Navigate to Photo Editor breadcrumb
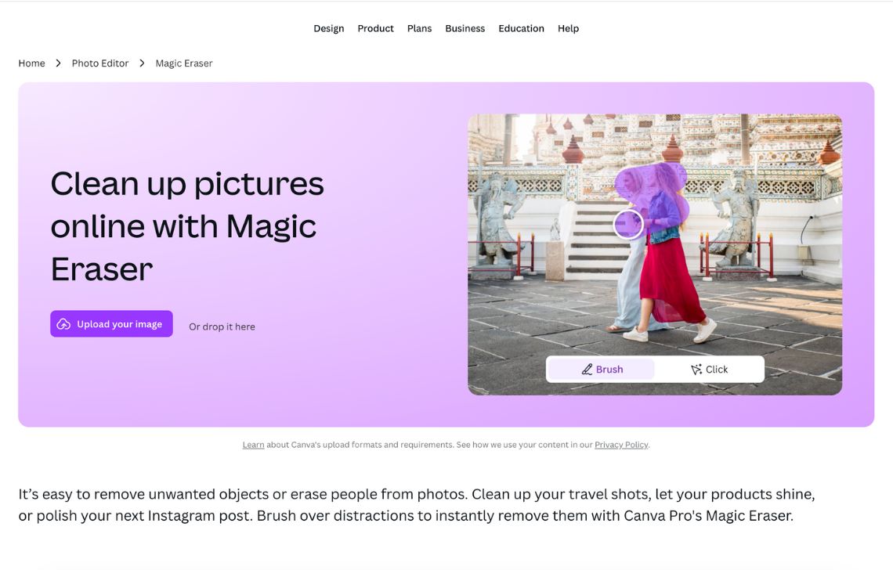The height and width of the screenshot is (570, 893). [99, 63]
